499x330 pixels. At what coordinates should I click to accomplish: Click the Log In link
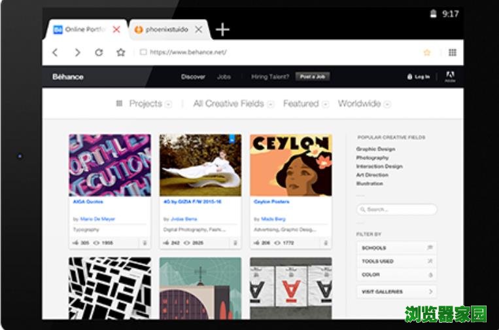pos(419,77)
